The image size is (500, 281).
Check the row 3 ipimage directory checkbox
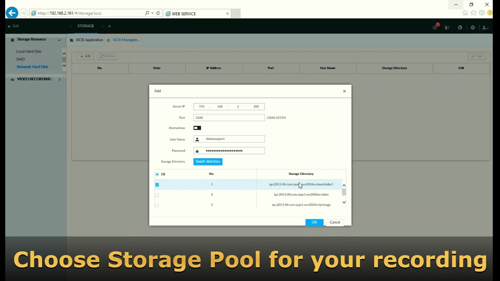(x=157, y=205)
